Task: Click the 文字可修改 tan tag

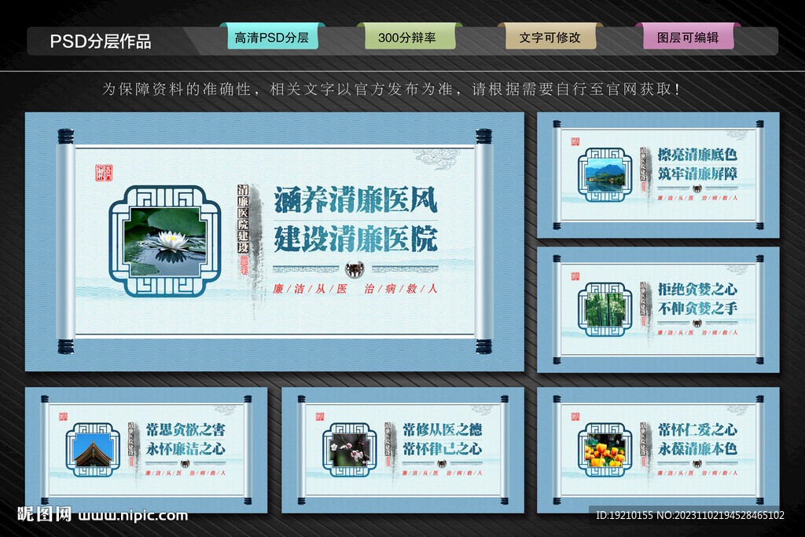Action: pyautogui.click(x=550, y=37)
